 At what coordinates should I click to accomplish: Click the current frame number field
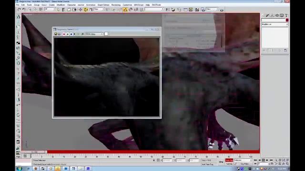click(263, 164)
